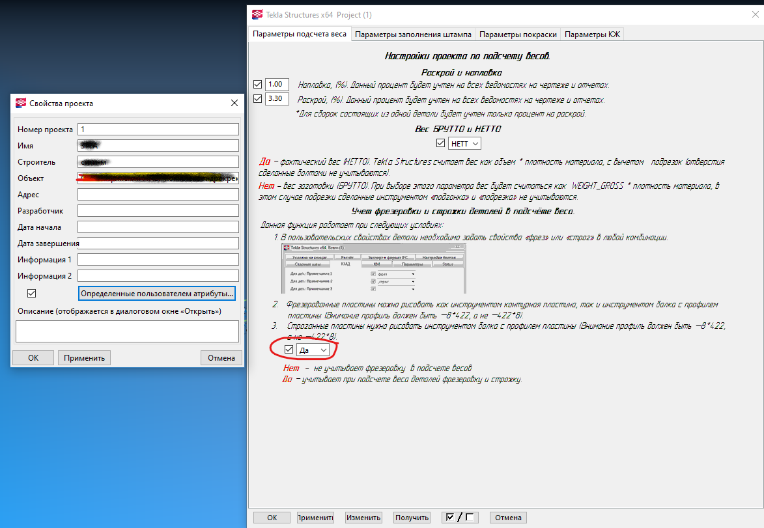
Task: Click the Описание text area
Action: click(127, 331)
